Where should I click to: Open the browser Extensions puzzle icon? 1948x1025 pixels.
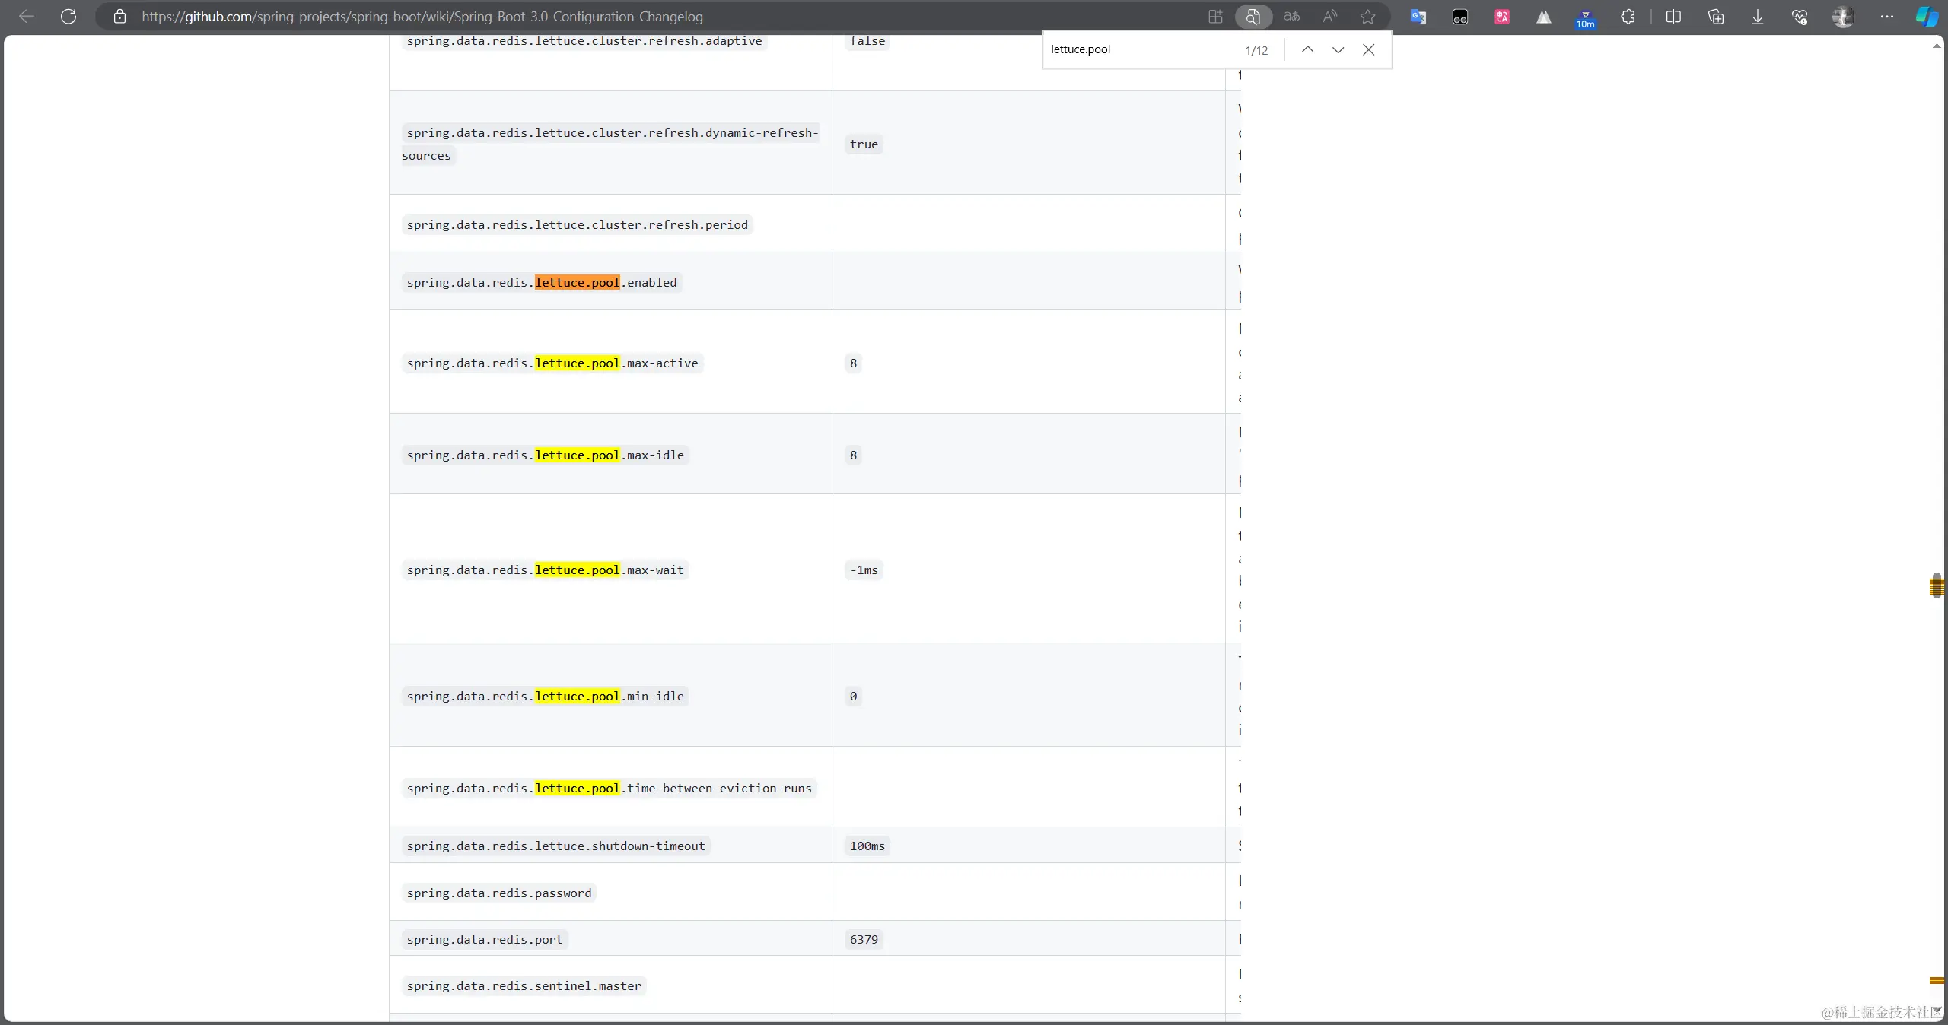(x=1628, y=17)
